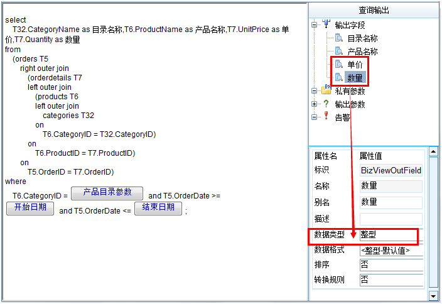Screen dimensions: 442x304
Task: Click the 'select' keyword in the SQL
Action: (x=16, y=20)
